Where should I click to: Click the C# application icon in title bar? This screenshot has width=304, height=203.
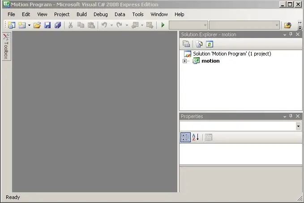(6, 4)
